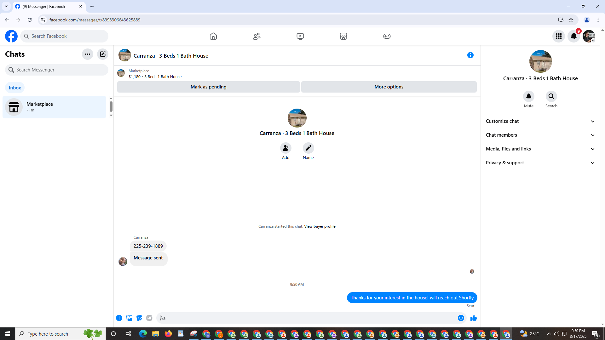This screenshot has height=340, width=605.
Task: Send a thumbs-up like
Action: click(x=474, y=318)
